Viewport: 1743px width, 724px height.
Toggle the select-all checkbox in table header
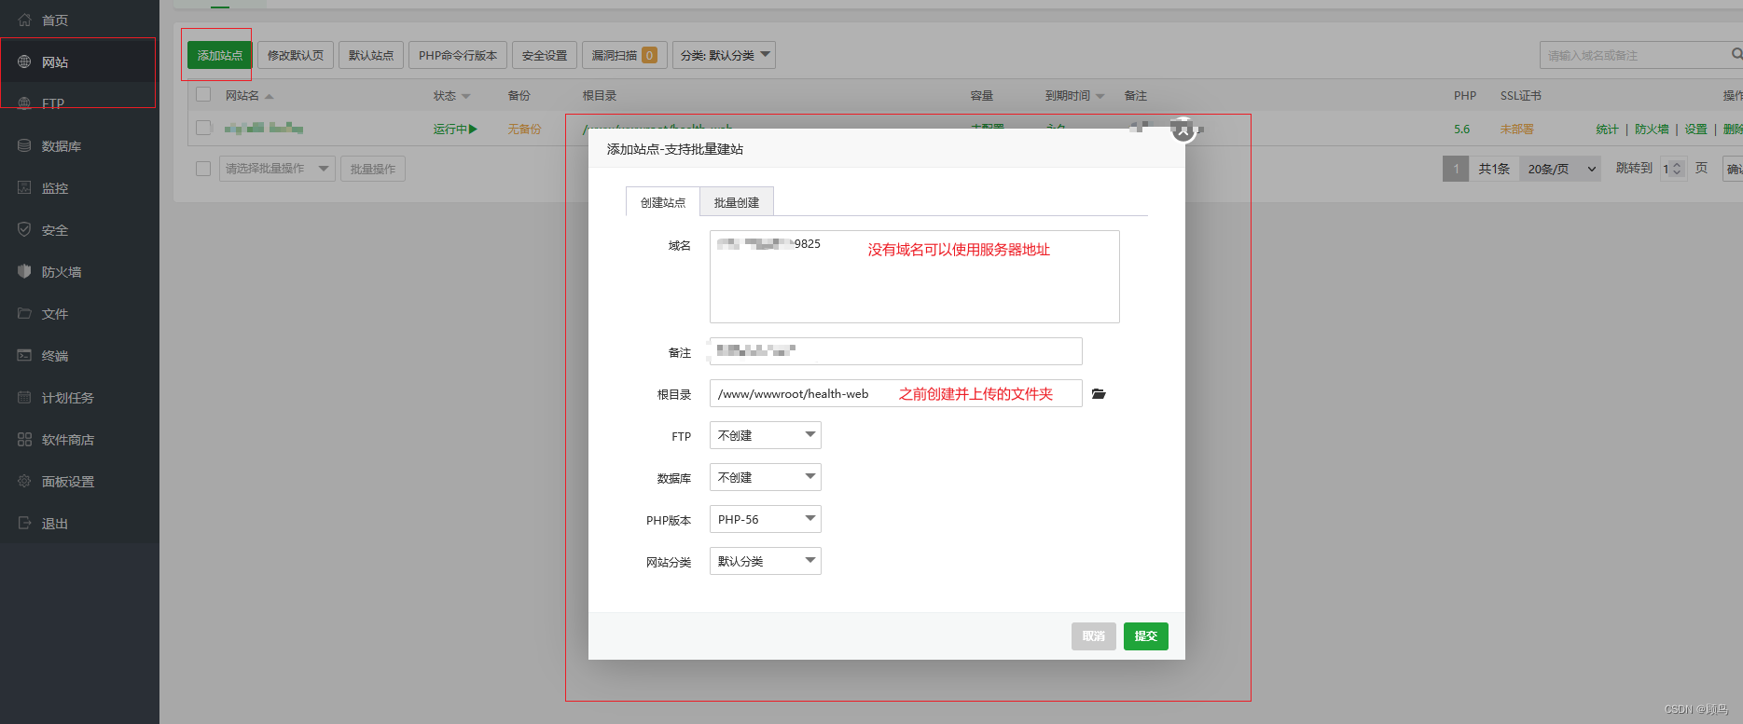(x=203, y=95)
